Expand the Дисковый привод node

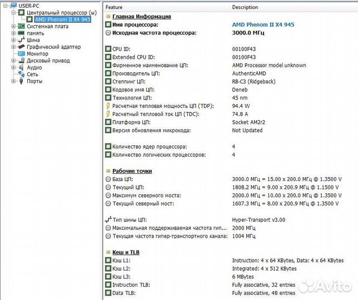[x=13, y=61]
